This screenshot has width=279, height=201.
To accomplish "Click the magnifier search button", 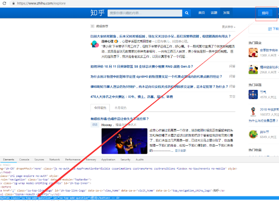I will click(186, 13).
